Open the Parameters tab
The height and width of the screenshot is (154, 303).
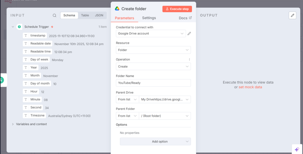tap(125, 18)
